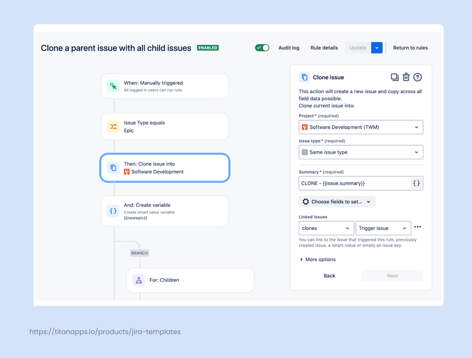
Task: Click the BRANCH label
Action: click(139, 253)
